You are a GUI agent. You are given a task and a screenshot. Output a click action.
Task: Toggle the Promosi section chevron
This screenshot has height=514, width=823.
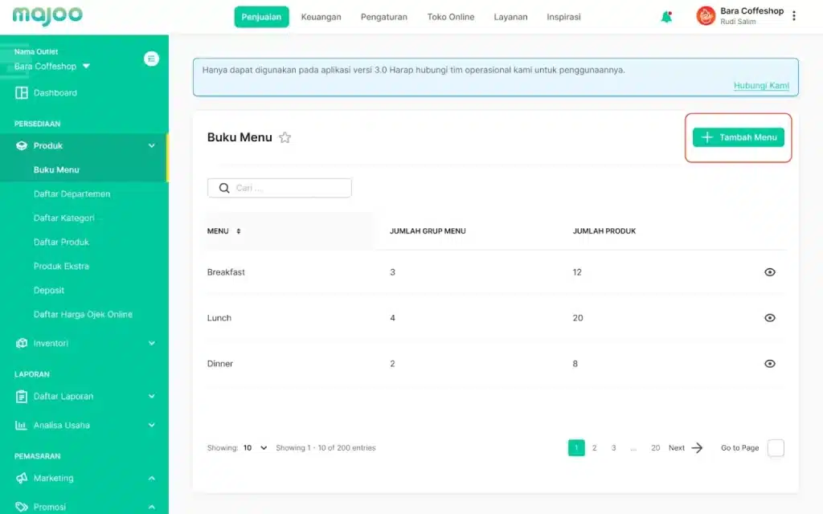pyautogui.click(x=151, y=507)
